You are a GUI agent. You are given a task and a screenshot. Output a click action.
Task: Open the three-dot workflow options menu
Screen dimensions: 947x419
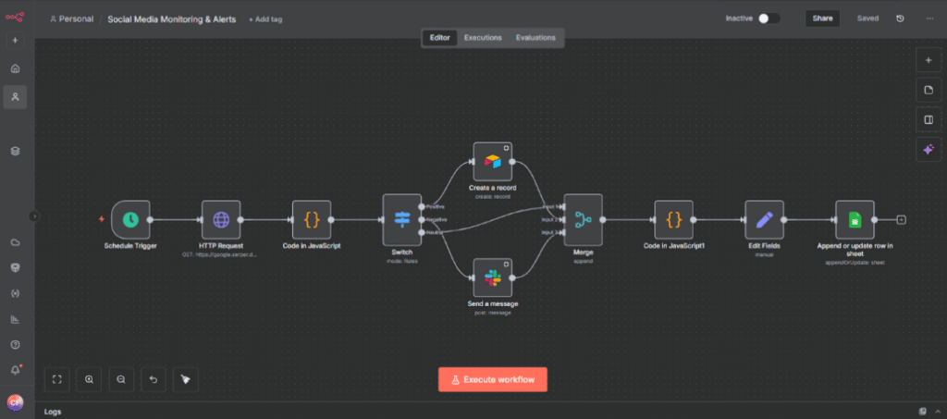pos(929,18)
